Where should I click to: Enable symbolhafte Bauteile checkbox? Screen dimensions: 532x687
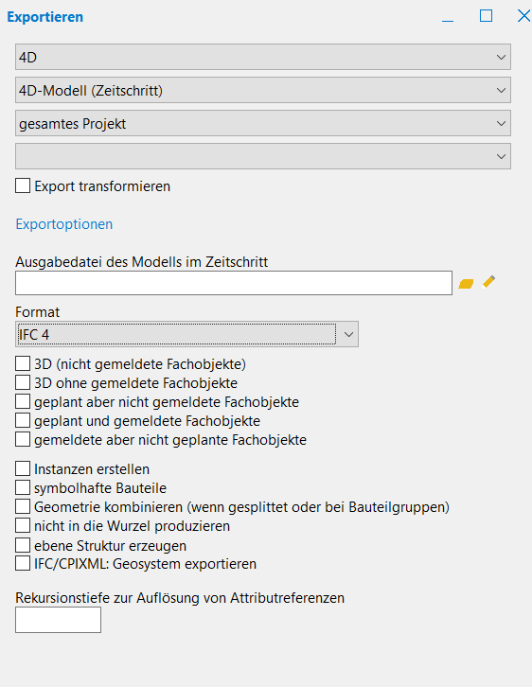pyautogui.click(x=23, y=487)
